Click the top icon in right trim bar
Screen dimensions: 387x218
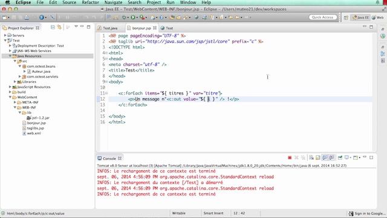coord(383,29)
